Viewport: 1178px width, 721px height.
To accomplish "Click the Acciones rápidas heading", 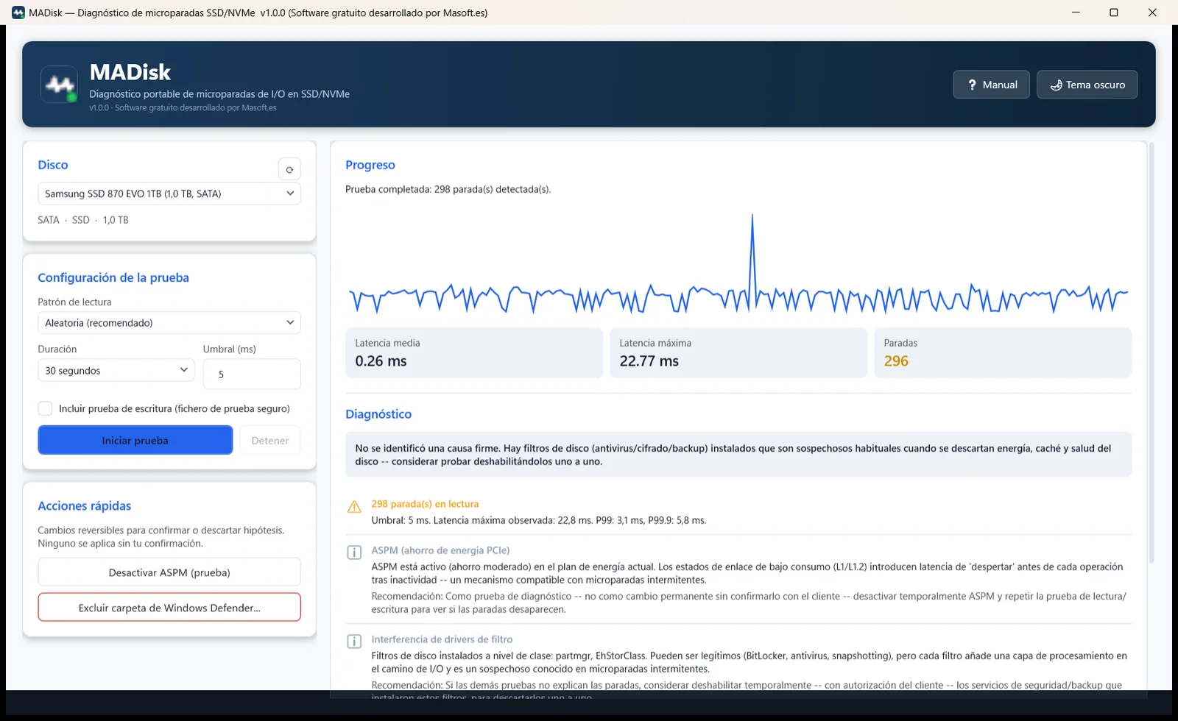I will tap(85, 506).
